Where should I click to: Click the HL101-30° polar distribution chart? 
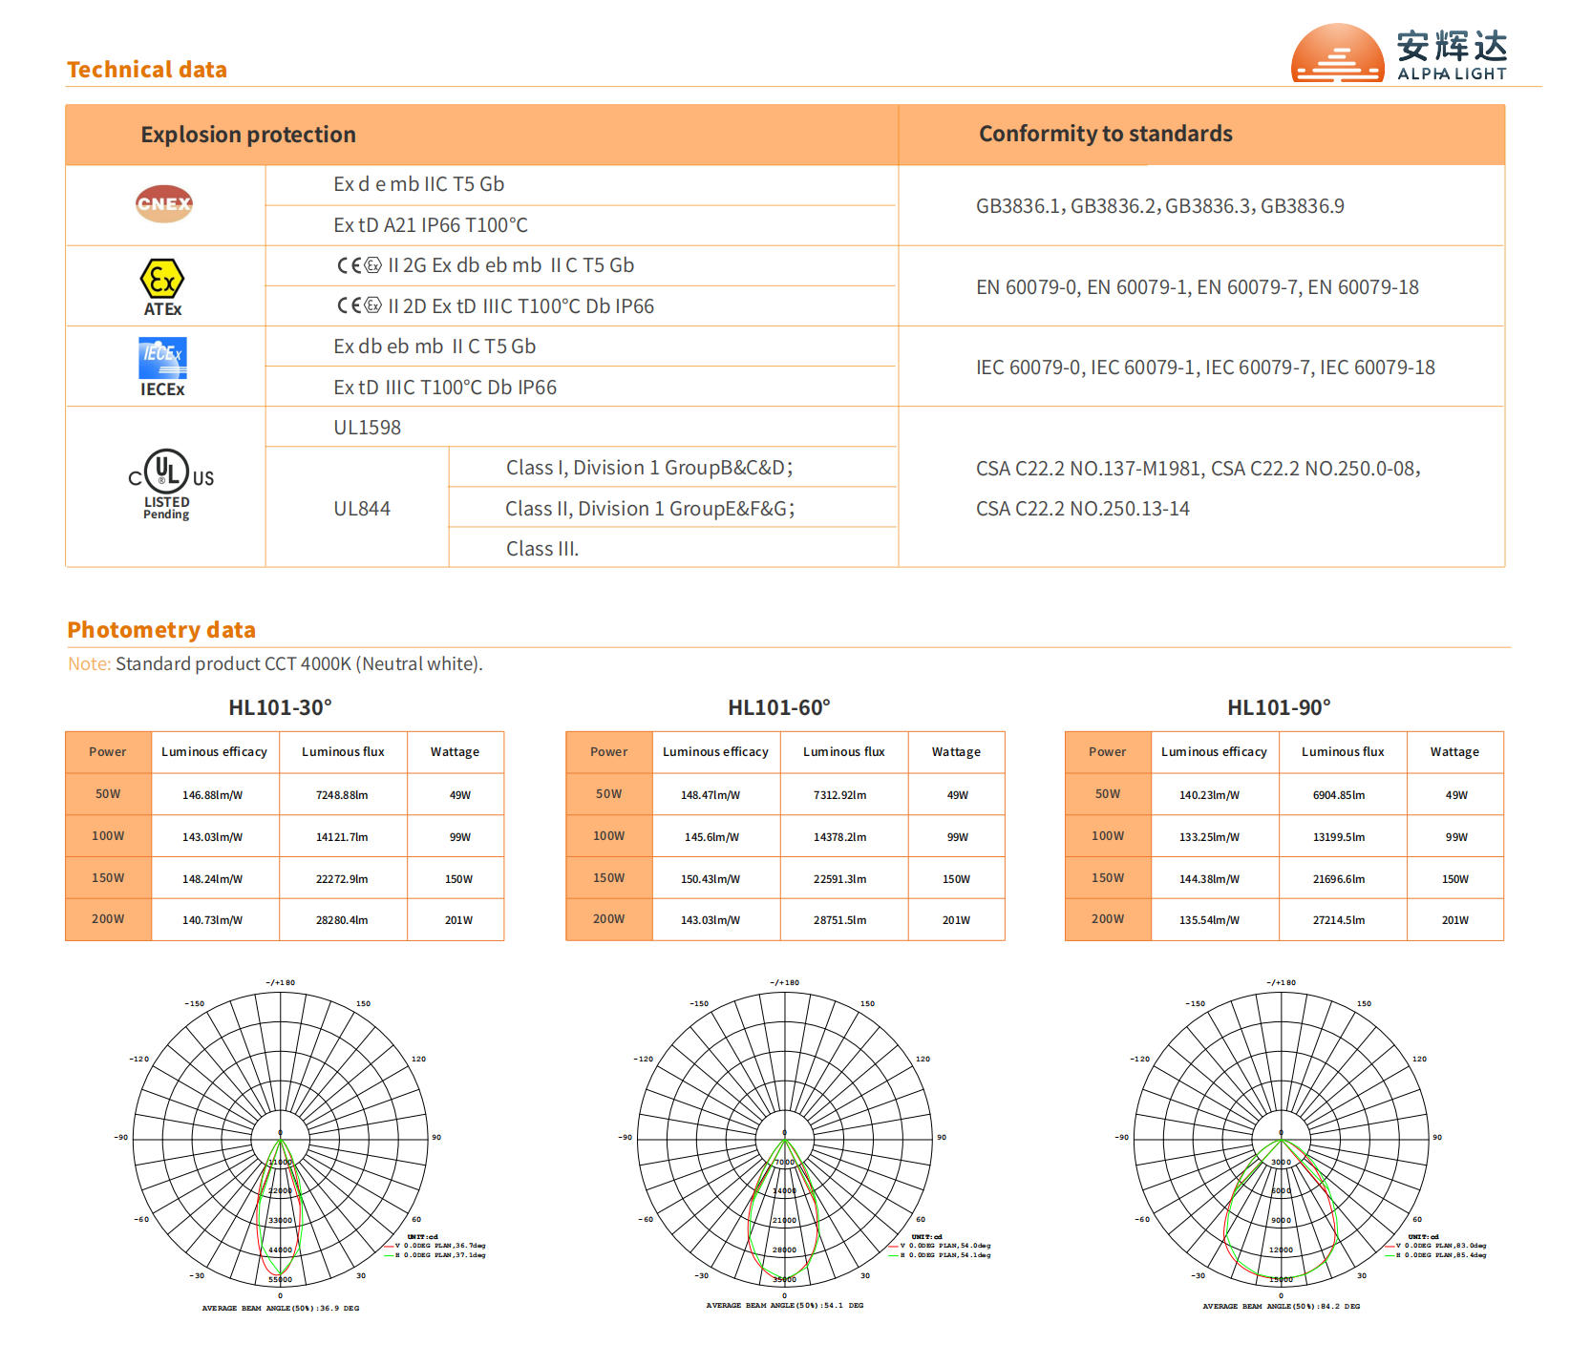[x=281, y=1139]
